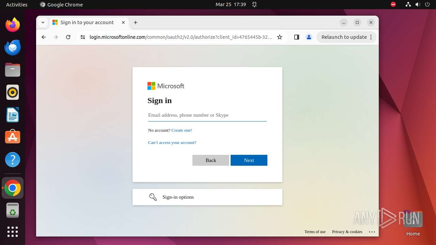Click the red do-not-disturb indicator icon

coord(393,4)
